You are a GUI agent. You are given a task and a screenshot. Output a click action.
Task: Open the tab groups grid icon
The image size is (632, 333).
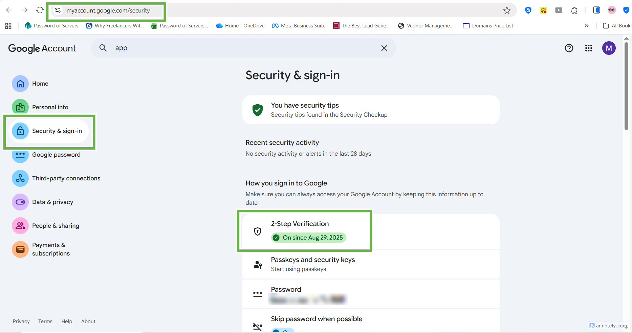[8, 26]
